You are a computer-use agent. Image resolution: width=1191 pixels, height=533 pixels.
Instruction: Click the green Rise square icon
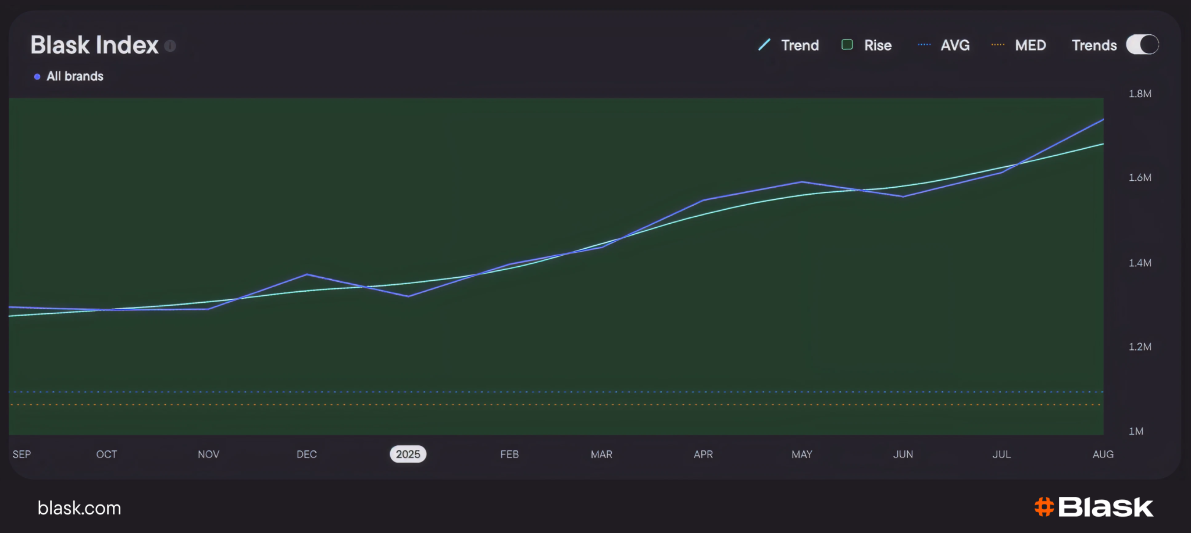click(x=847, y=45)
